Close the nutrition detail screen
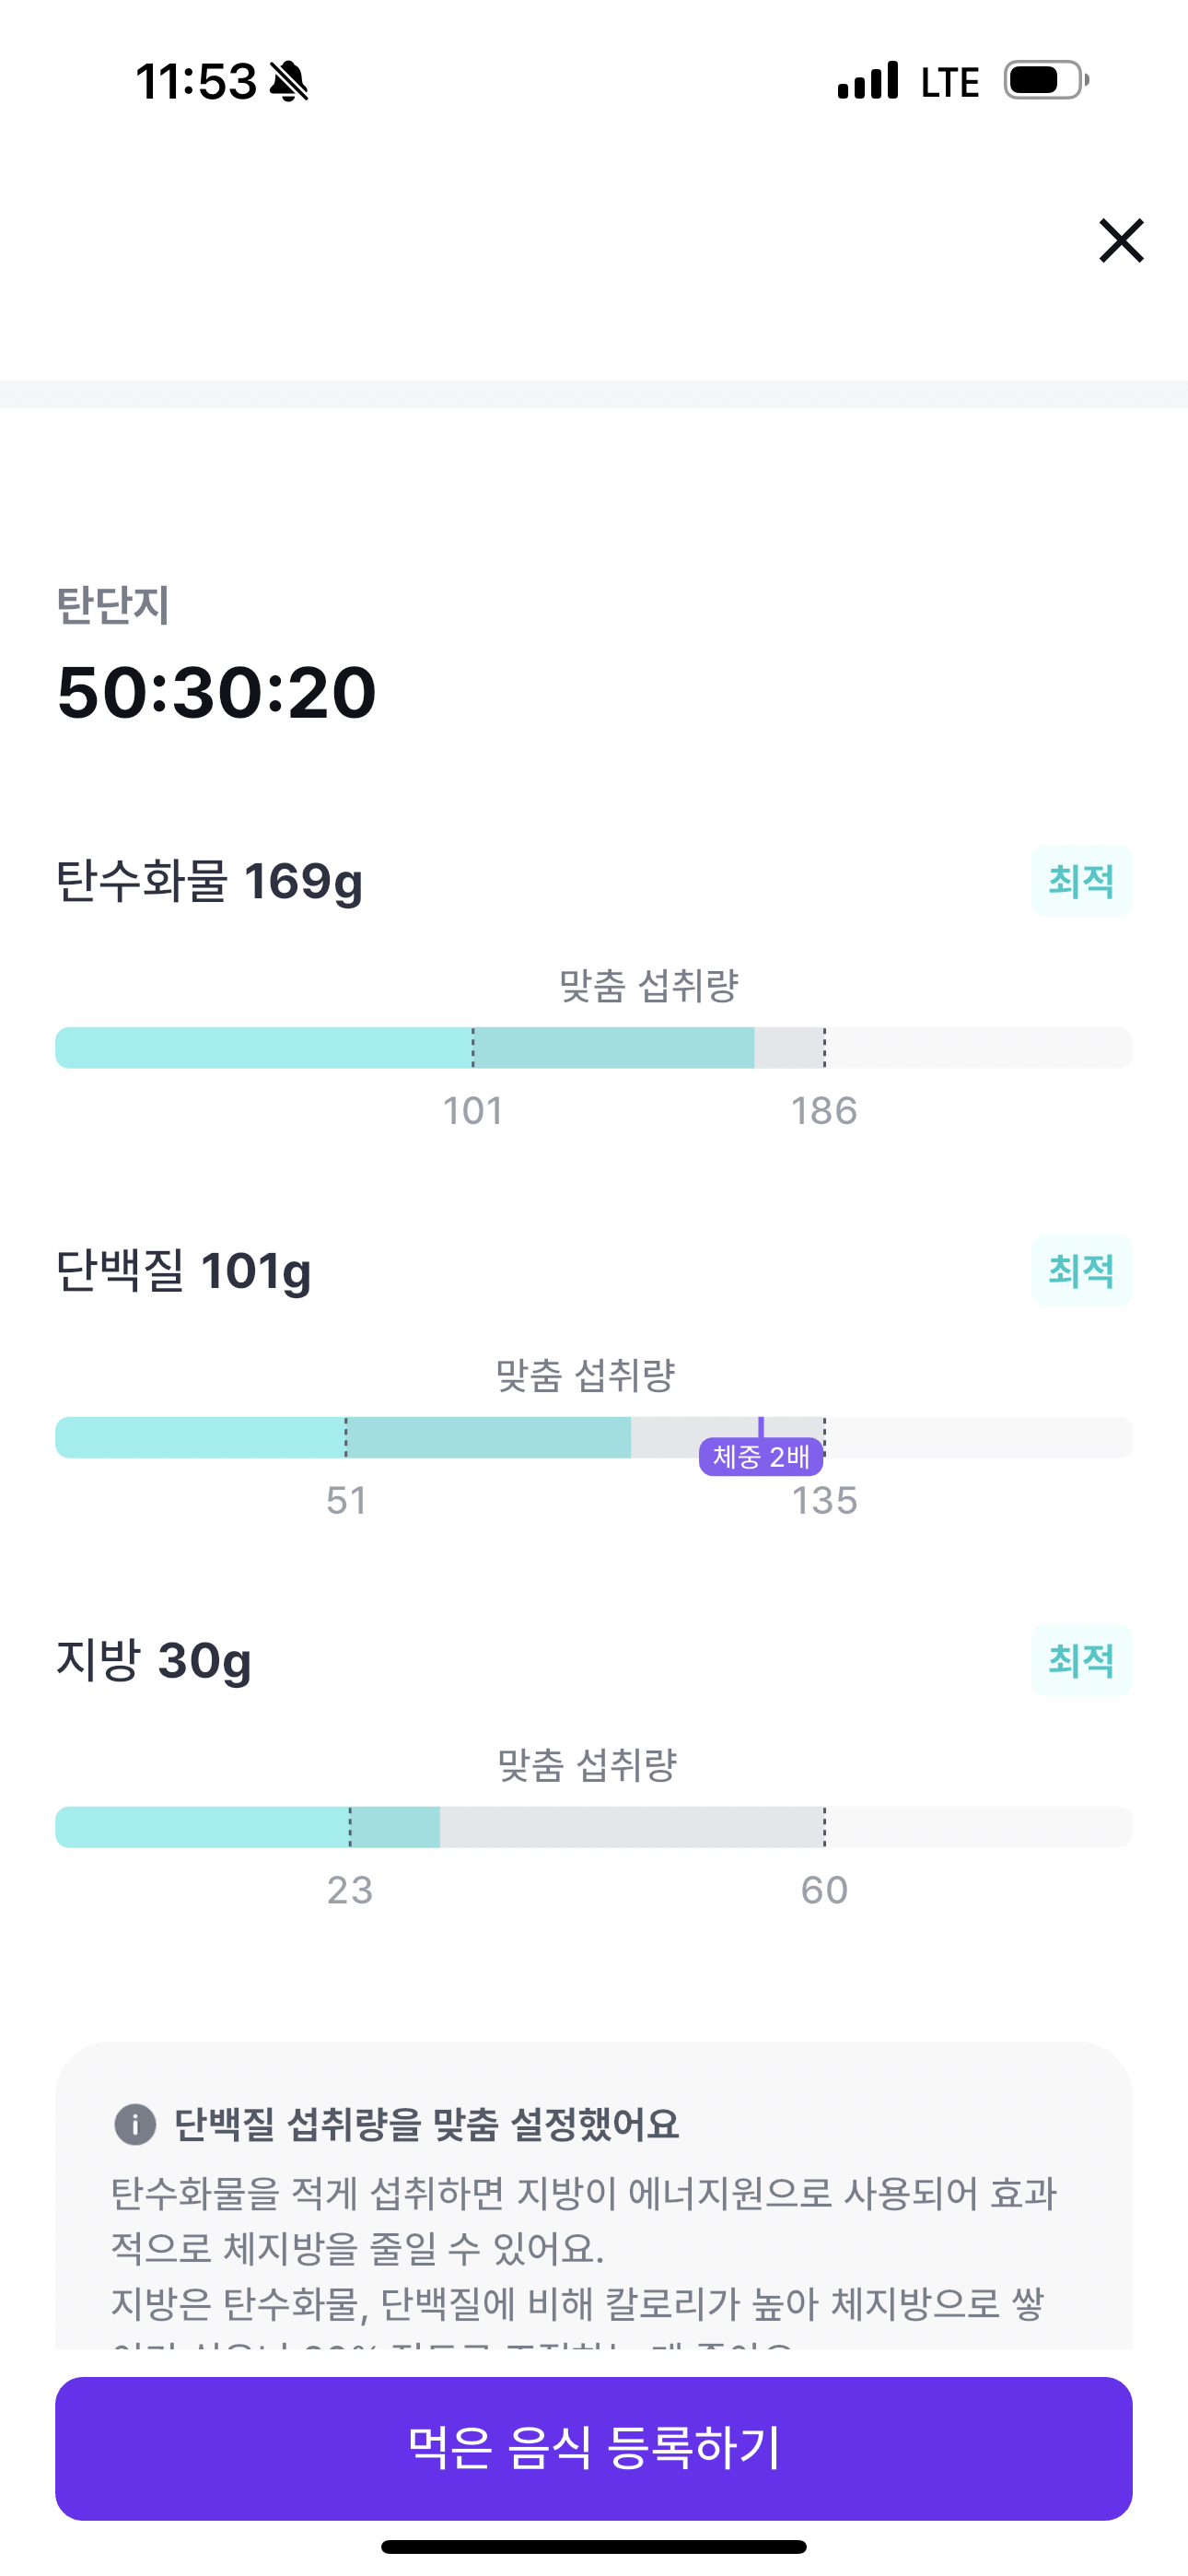1188x2576 pixels. pos(1121,241)
